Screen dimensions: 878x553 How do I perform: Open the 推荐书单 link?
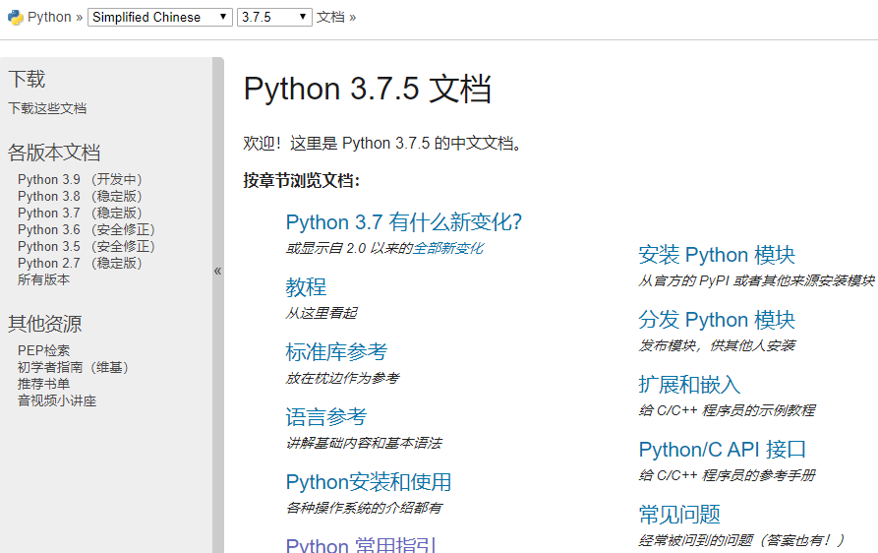point(43,385)
